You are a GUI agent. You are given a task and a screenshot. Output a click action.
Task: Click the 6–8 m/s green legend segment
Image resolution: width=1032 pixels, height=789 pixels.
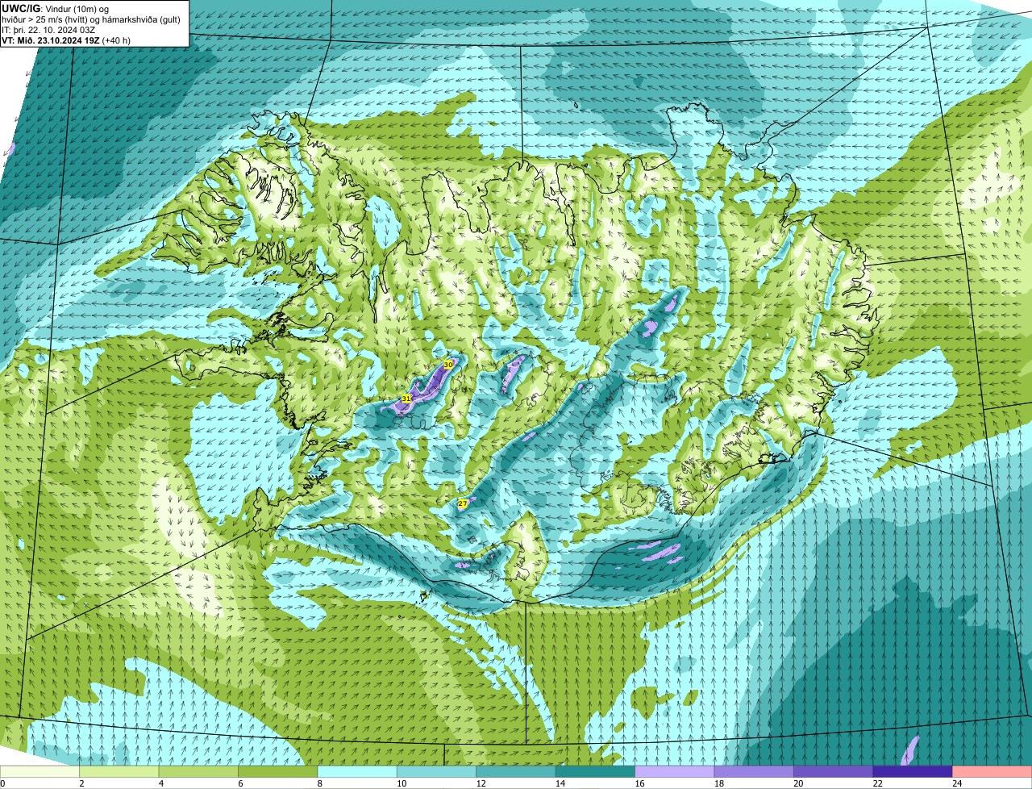[x=278, y=771]
